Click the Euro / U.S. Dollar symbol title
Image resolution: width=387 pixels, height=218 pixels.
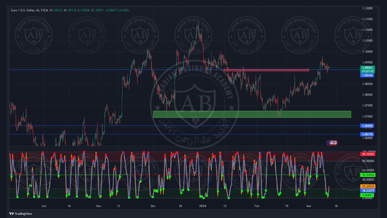click(22, 10)
